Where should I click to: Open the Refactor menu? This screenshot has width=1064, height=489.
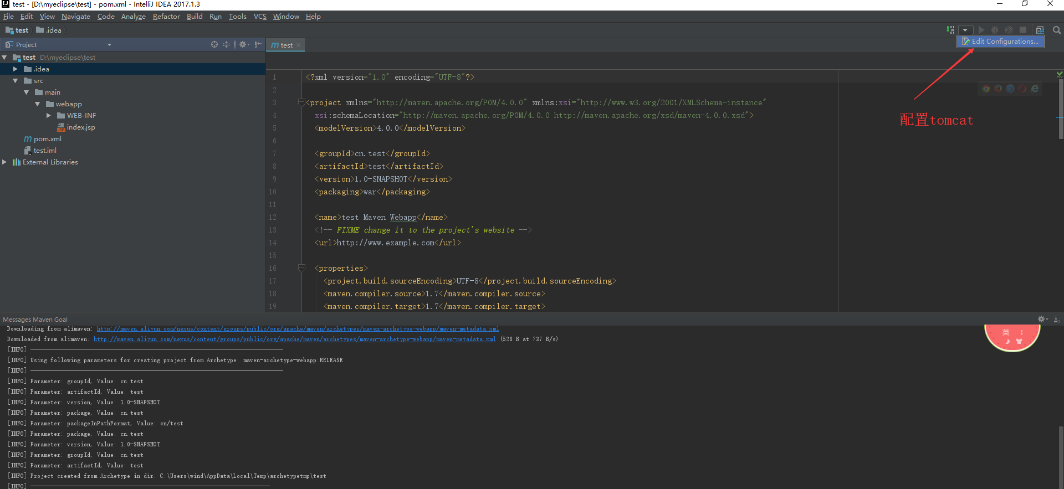pos(166,17)
